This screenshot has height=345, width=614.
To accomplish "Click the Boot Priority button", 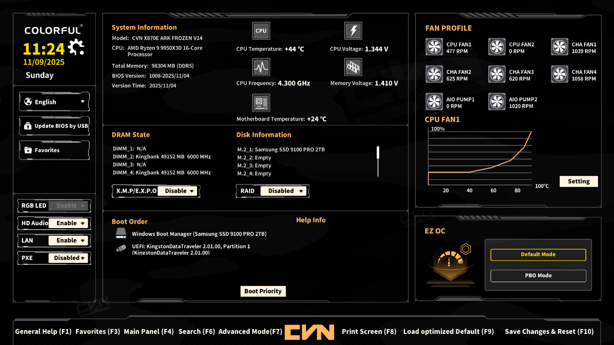I will [263, 291].
